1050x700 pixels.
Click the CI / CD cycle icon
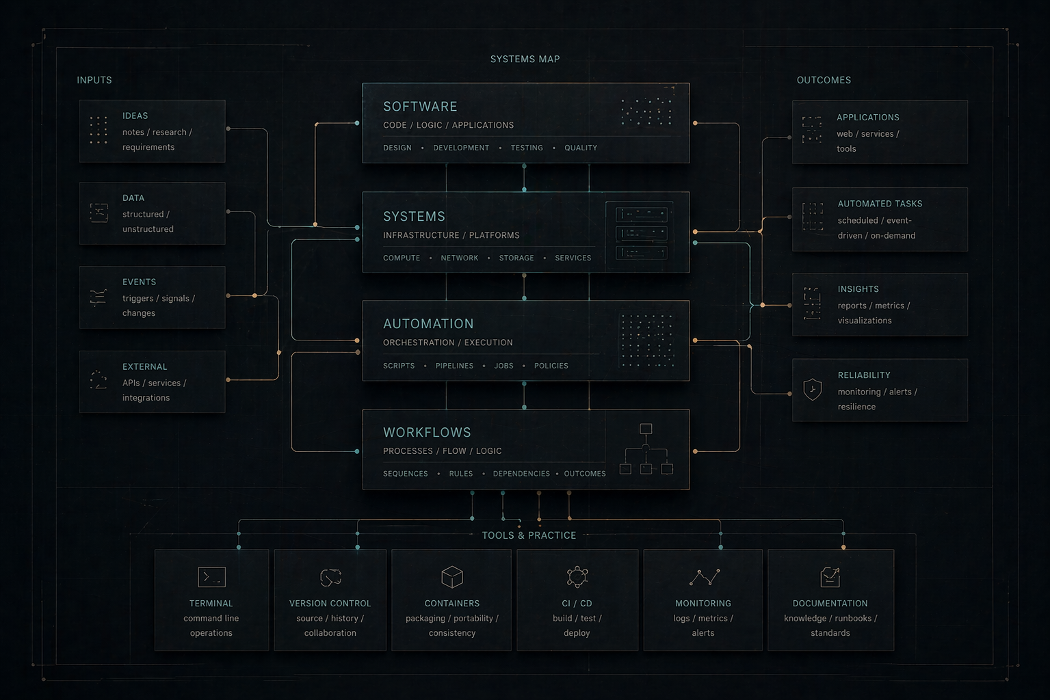577,577
